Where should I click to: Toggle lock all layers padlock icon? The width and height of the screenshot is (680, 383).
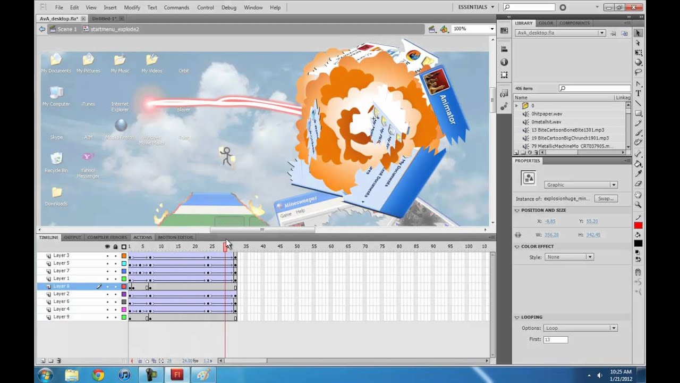(x=115, y=247)
